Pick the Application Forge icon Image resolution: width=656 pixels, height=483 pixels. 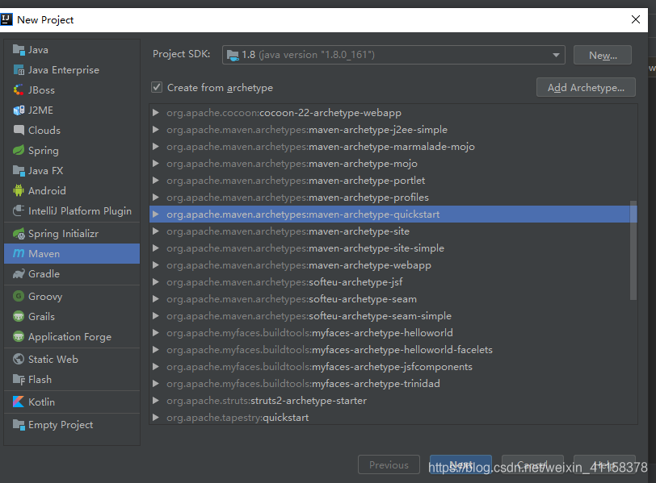19,336
